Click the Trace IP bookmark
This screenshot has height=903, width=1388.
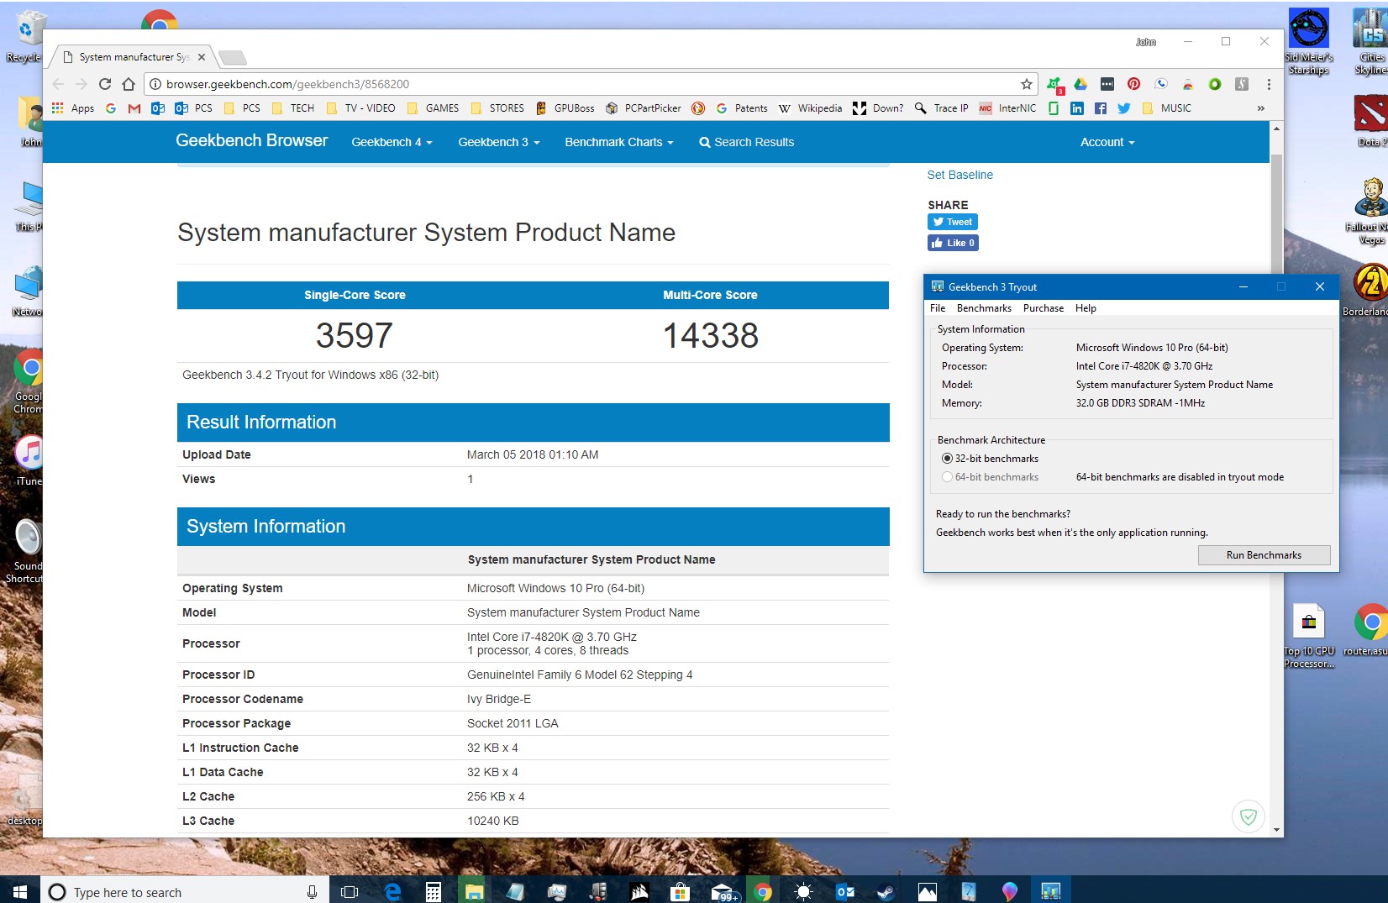click(x=941, y=108)
